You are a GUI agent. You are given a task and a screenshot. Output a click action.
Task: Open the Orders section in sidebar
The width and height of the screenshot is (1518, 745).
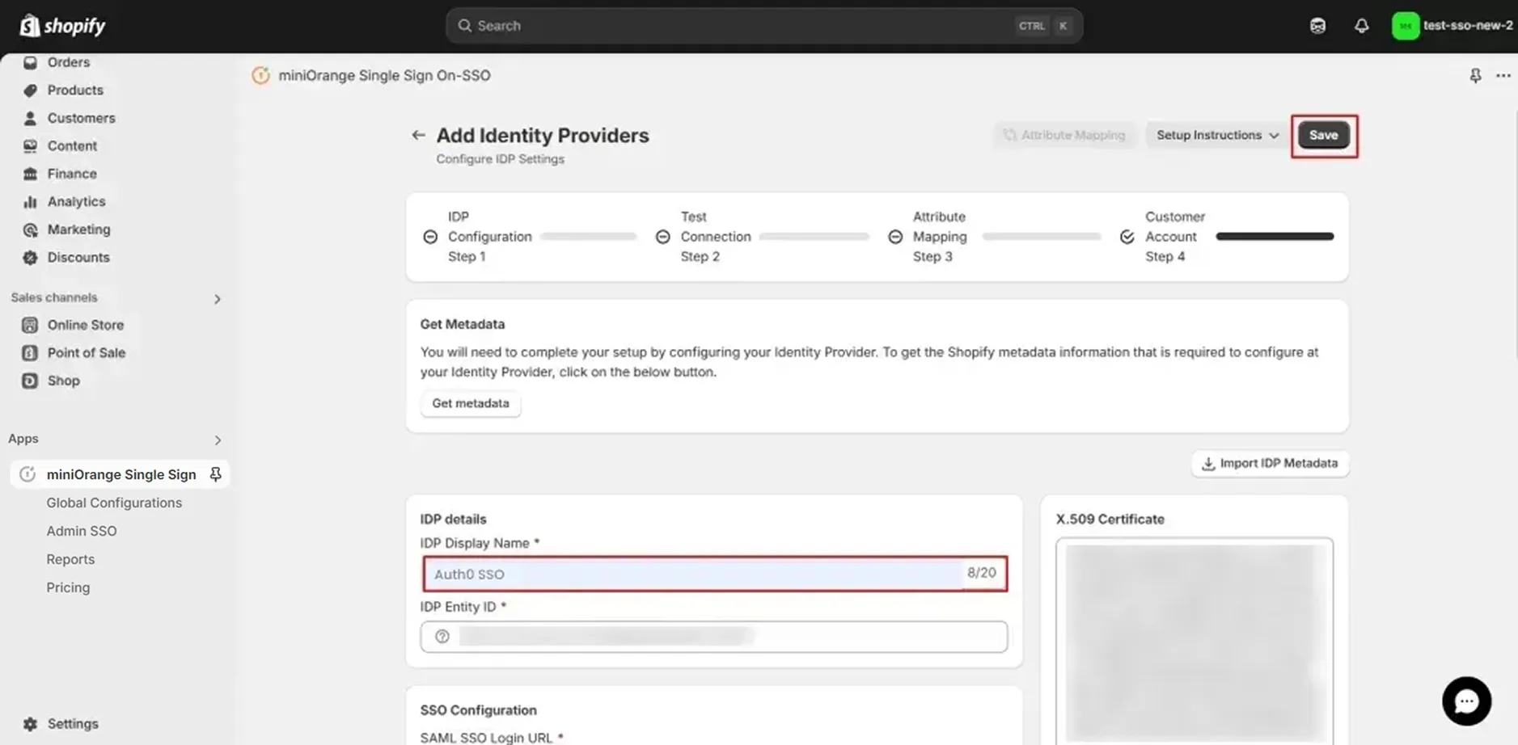(68, 62)
